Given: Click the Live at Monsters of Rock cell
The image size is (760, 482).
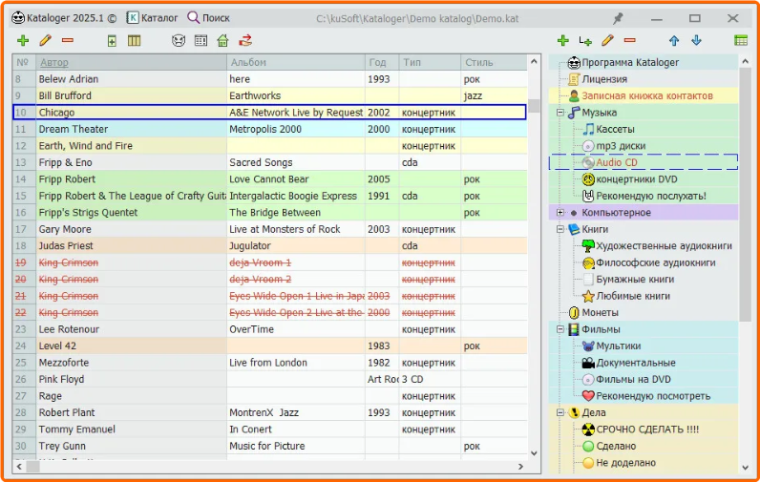Looking at the screenshot, I should (x=296, y=229).
